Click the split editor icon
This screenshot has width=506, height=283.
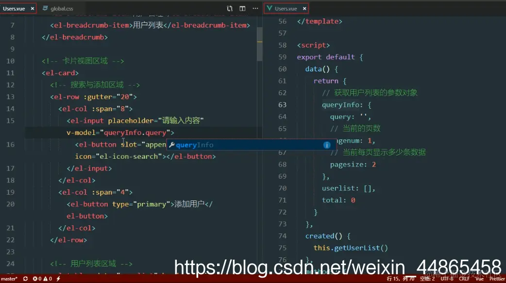pyautogui.click(x=242, y=9)
